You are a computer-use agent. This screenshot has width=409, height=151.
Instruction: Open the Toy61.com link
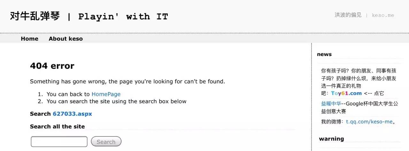click(x=346, y=93)
